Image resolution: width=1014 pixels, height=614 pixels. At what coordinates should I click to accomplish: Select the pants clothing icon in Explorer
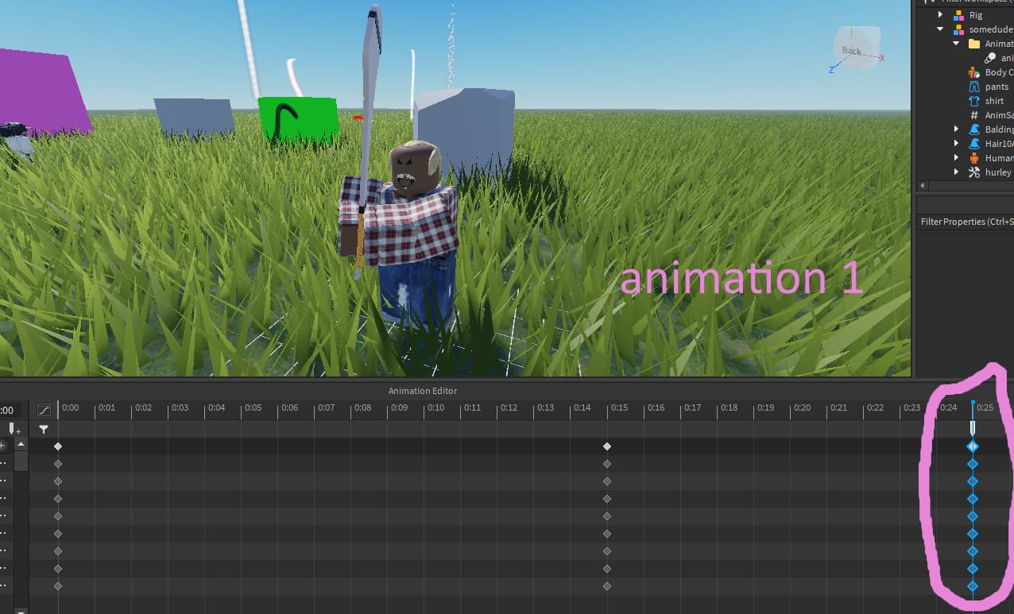pyautogui.click(x=974, y=87)
